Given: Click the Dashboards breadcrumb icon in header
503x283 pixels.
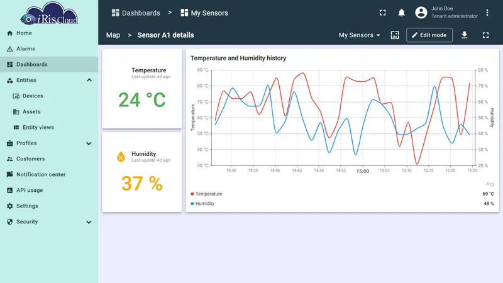Looking at the screenshot, I should pos(115,13).
